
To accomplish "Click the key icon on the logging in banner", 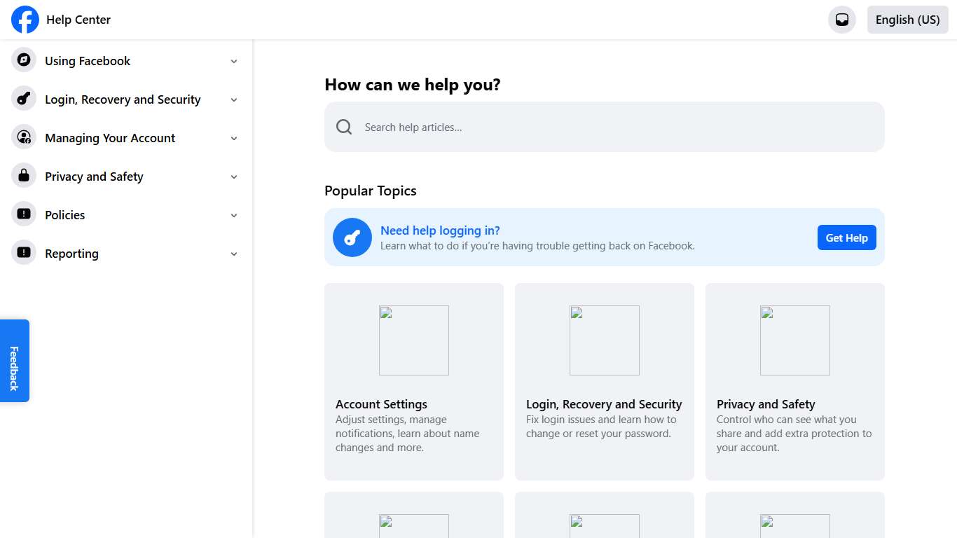I will (352, 237).
